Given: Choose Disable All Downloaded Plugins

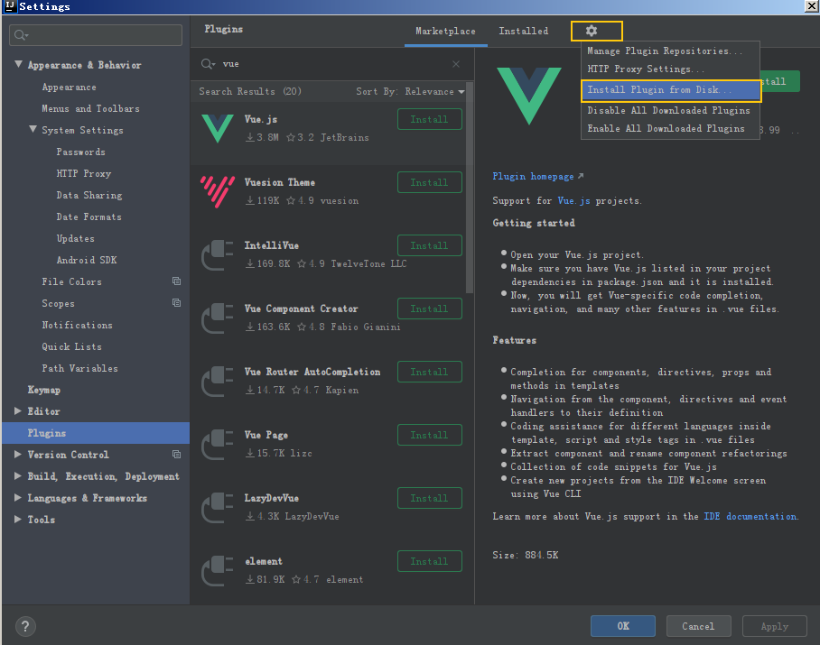Looking at the screenshot, I should pyautogui.click(x=670, y=110).
